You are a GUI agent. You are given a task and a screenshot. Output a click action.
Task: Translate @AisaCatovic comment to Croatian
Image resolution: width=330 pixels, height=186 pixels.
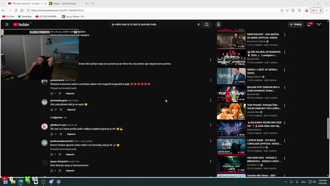tap(63, 88)
